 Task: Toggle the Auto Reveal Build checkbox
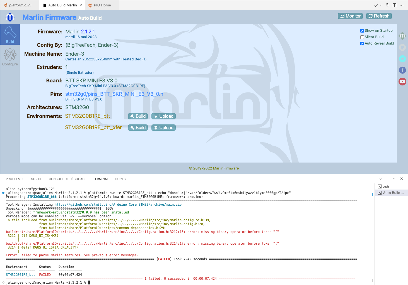coord(362,43)
